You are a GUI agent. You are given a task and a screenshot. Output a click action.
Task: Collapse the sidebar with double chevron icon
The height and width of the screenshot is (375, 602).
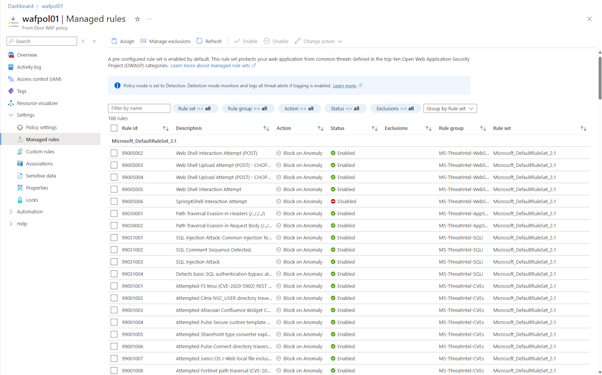(94, 41)
